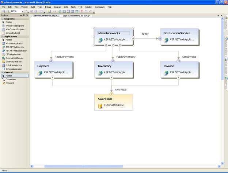Image resolution: width=228 pixels, height=173 pixels.
Task: Click the PublishInventory endpoint label
Action: tap(126, 57)
